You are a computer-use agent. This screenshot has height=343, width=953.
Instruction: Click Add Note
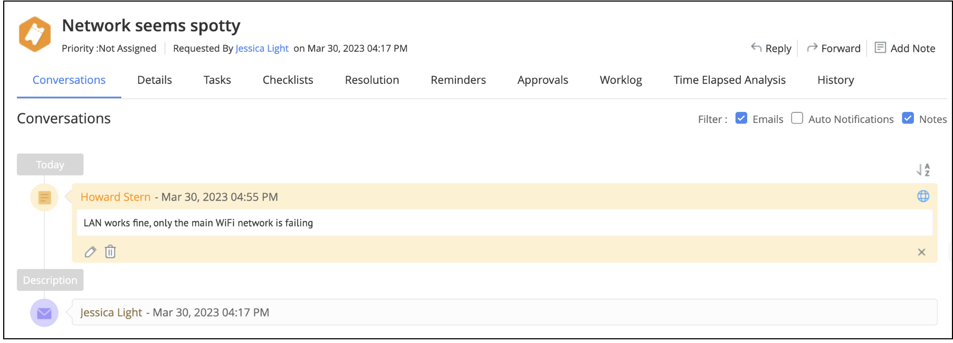point(905,49)
